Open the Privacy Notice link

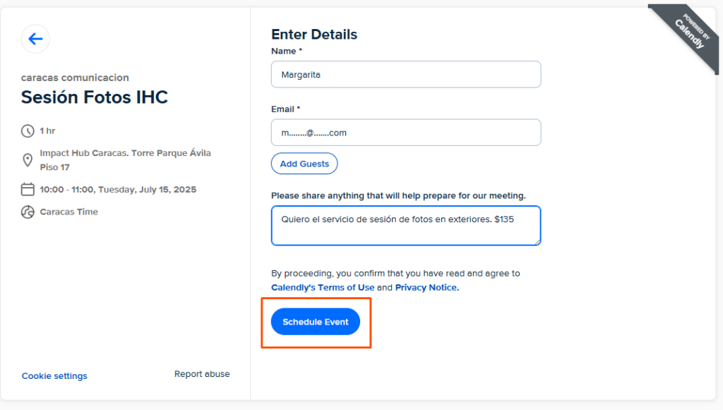(x=427, y=287)
